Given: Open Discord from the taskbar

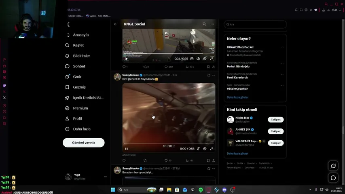Looking at the screenshot, I should coord(224,190).
